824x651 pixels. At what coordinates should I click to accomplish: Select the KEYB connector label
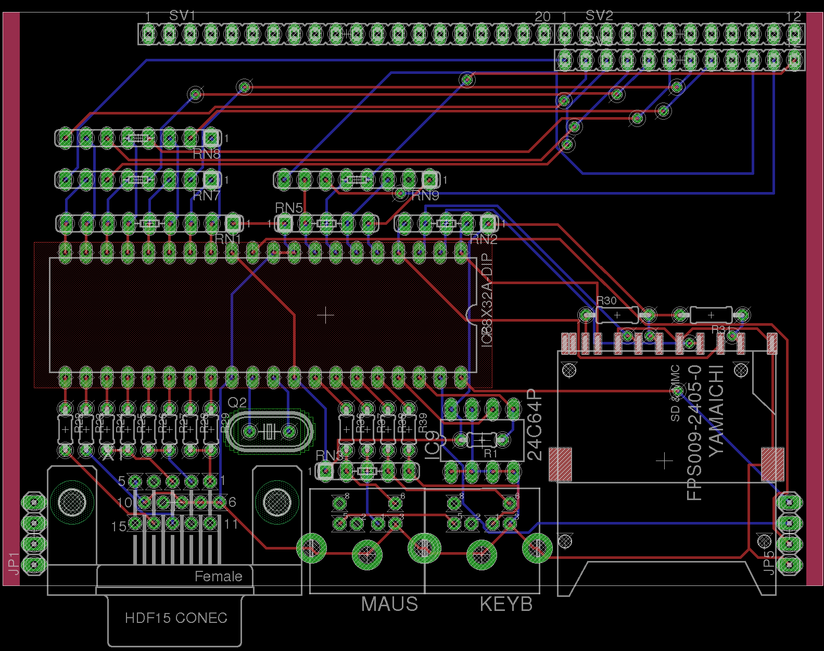tap(506, 604)
